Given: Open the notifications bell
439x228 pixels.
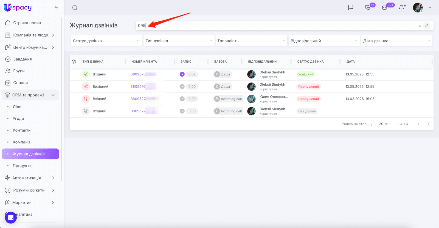Looking at the screenshot, I should [401, 8].
